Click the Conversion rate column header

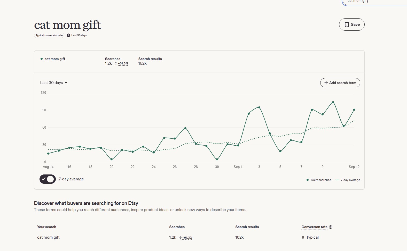coord(314,227)
